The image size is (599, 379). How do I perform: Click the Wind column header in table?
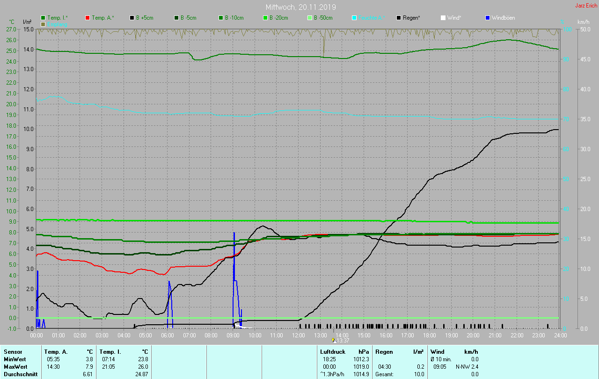click(x=437, y=351)
